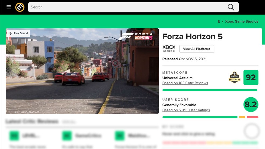This screenshot has height=149, width=265.
Task: Click the 'Universal Acclaim' text
Action: [177, 78]
